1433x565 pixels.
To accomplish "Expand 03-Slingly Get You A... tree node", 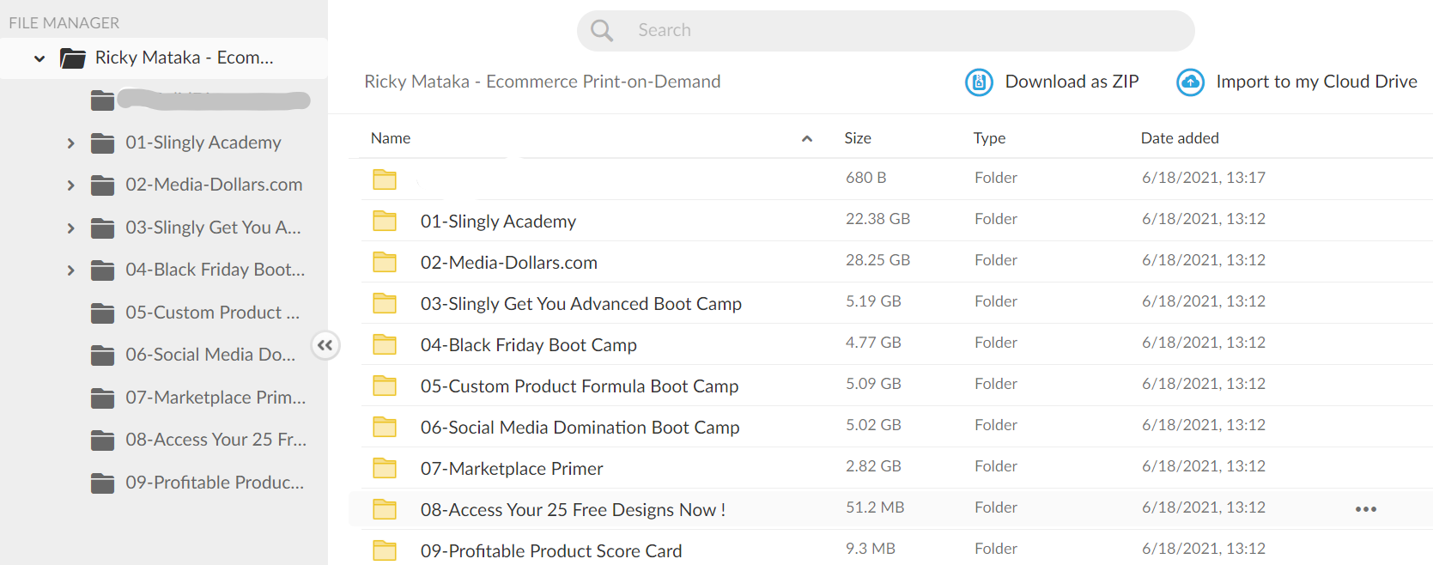I will 71,228.
